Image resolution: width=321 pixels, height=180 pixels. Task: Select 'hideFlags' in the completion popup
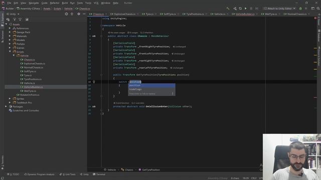(151, 89)
